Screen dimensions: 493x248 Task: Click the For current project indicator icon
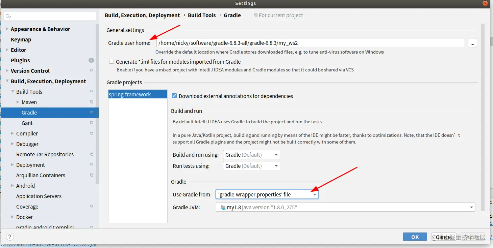(x=256, y=15)
